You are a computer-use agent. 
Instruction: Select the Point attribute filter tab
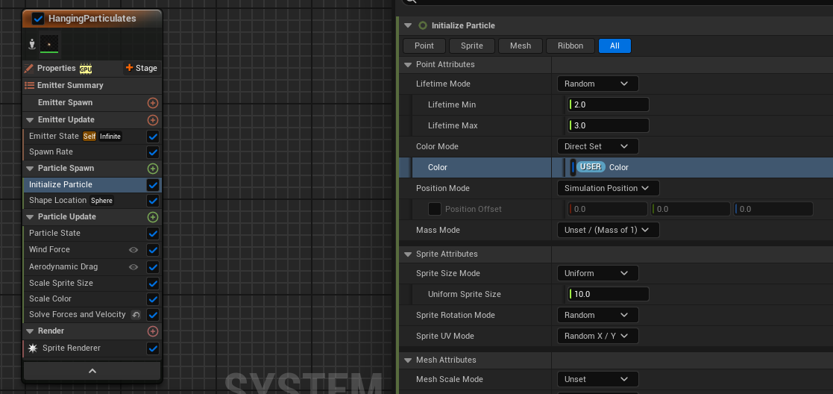(424, 46)
